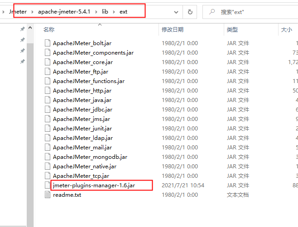
Task: Select file name readme.txt
Action: pos(67,195)
